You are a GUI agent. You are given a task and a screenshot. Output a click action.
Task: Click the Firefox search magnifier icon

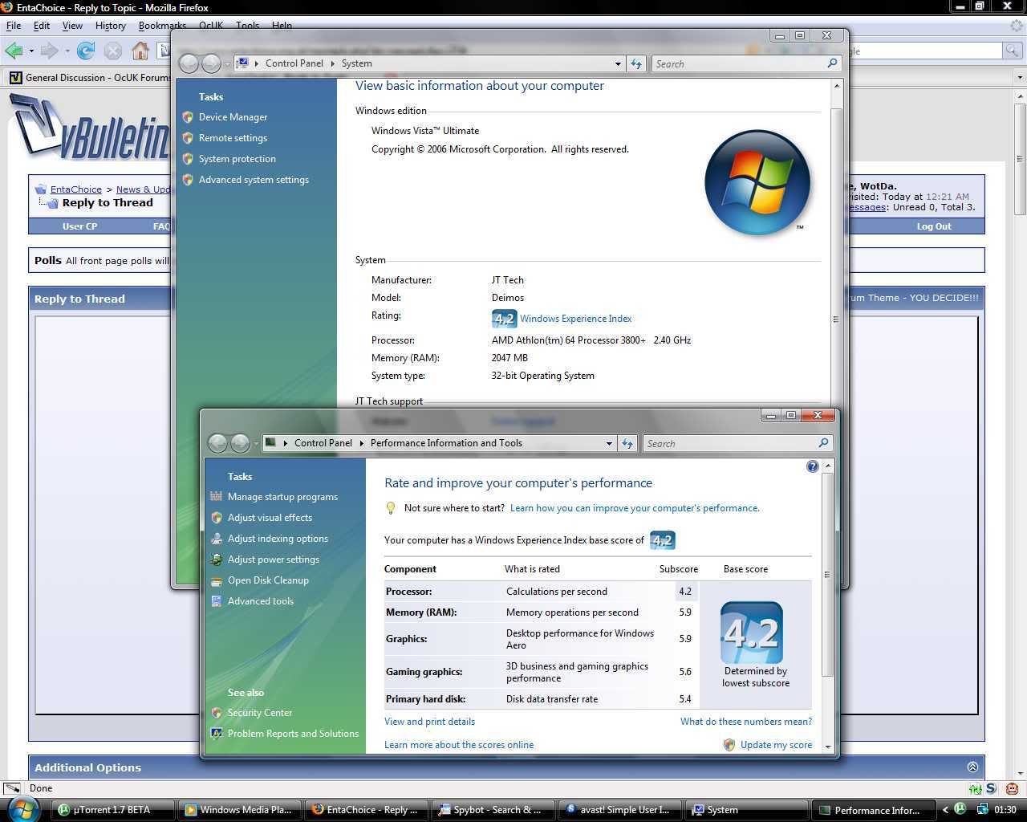(x=1013, y=51)
